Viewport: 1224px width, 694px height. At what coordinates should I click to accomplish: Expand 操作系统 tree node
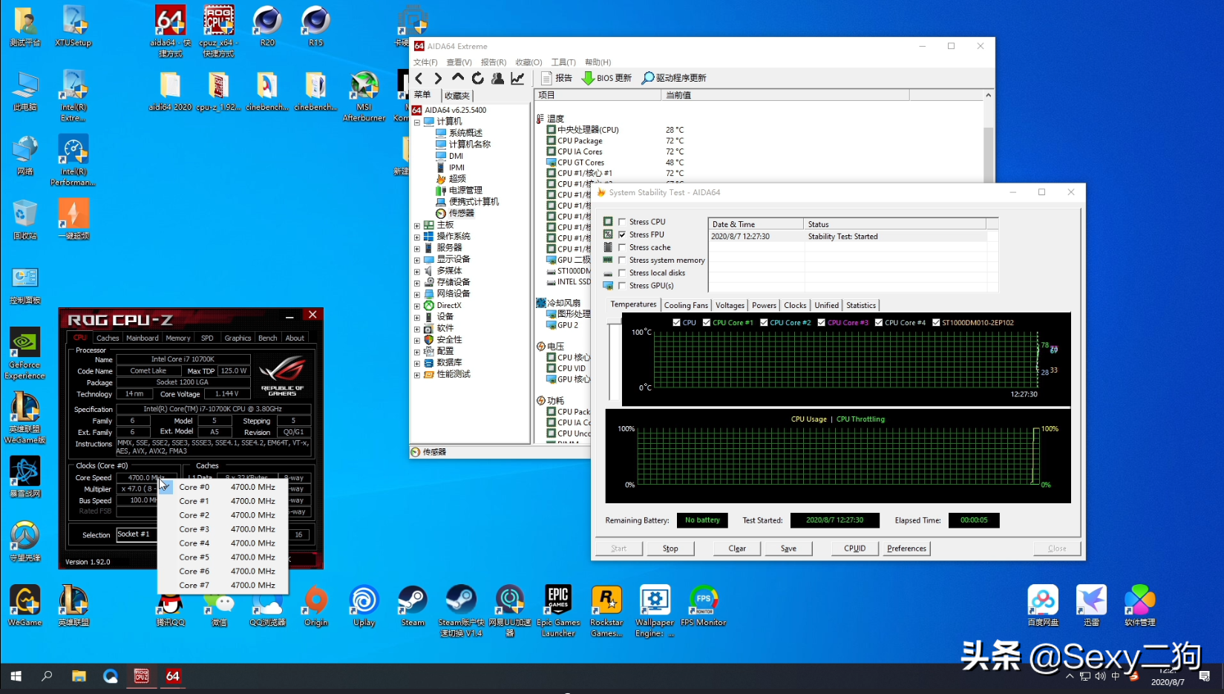click(x=417, y=237)
